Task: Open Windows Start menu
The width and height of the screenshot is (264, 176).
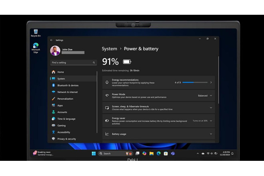Action: pos(94,154)
